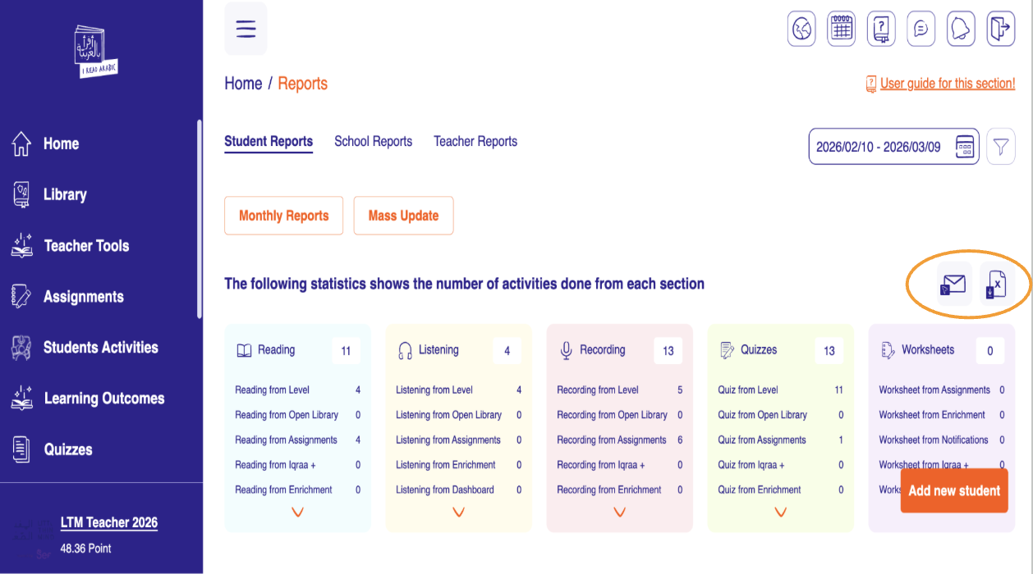Click the Add new student button
The height and width of the screenshot is (574, 1033).
coord(953,490)
